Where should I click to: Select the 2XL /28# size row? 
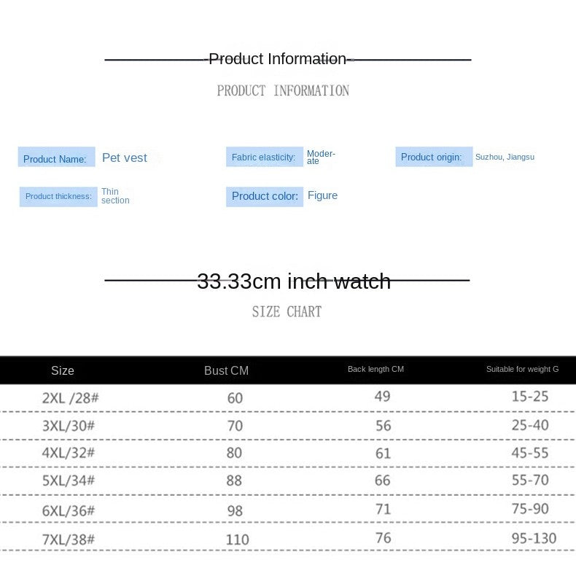click(x=69, y=397)
